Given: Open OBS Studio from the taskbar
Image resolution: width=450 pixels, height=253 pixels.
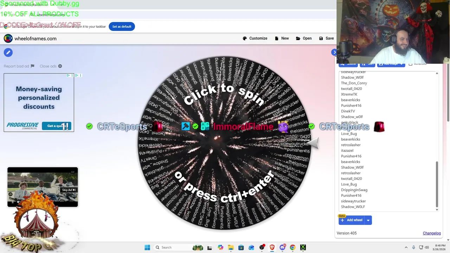Looking at the screenshot, I should coord(262,247).
